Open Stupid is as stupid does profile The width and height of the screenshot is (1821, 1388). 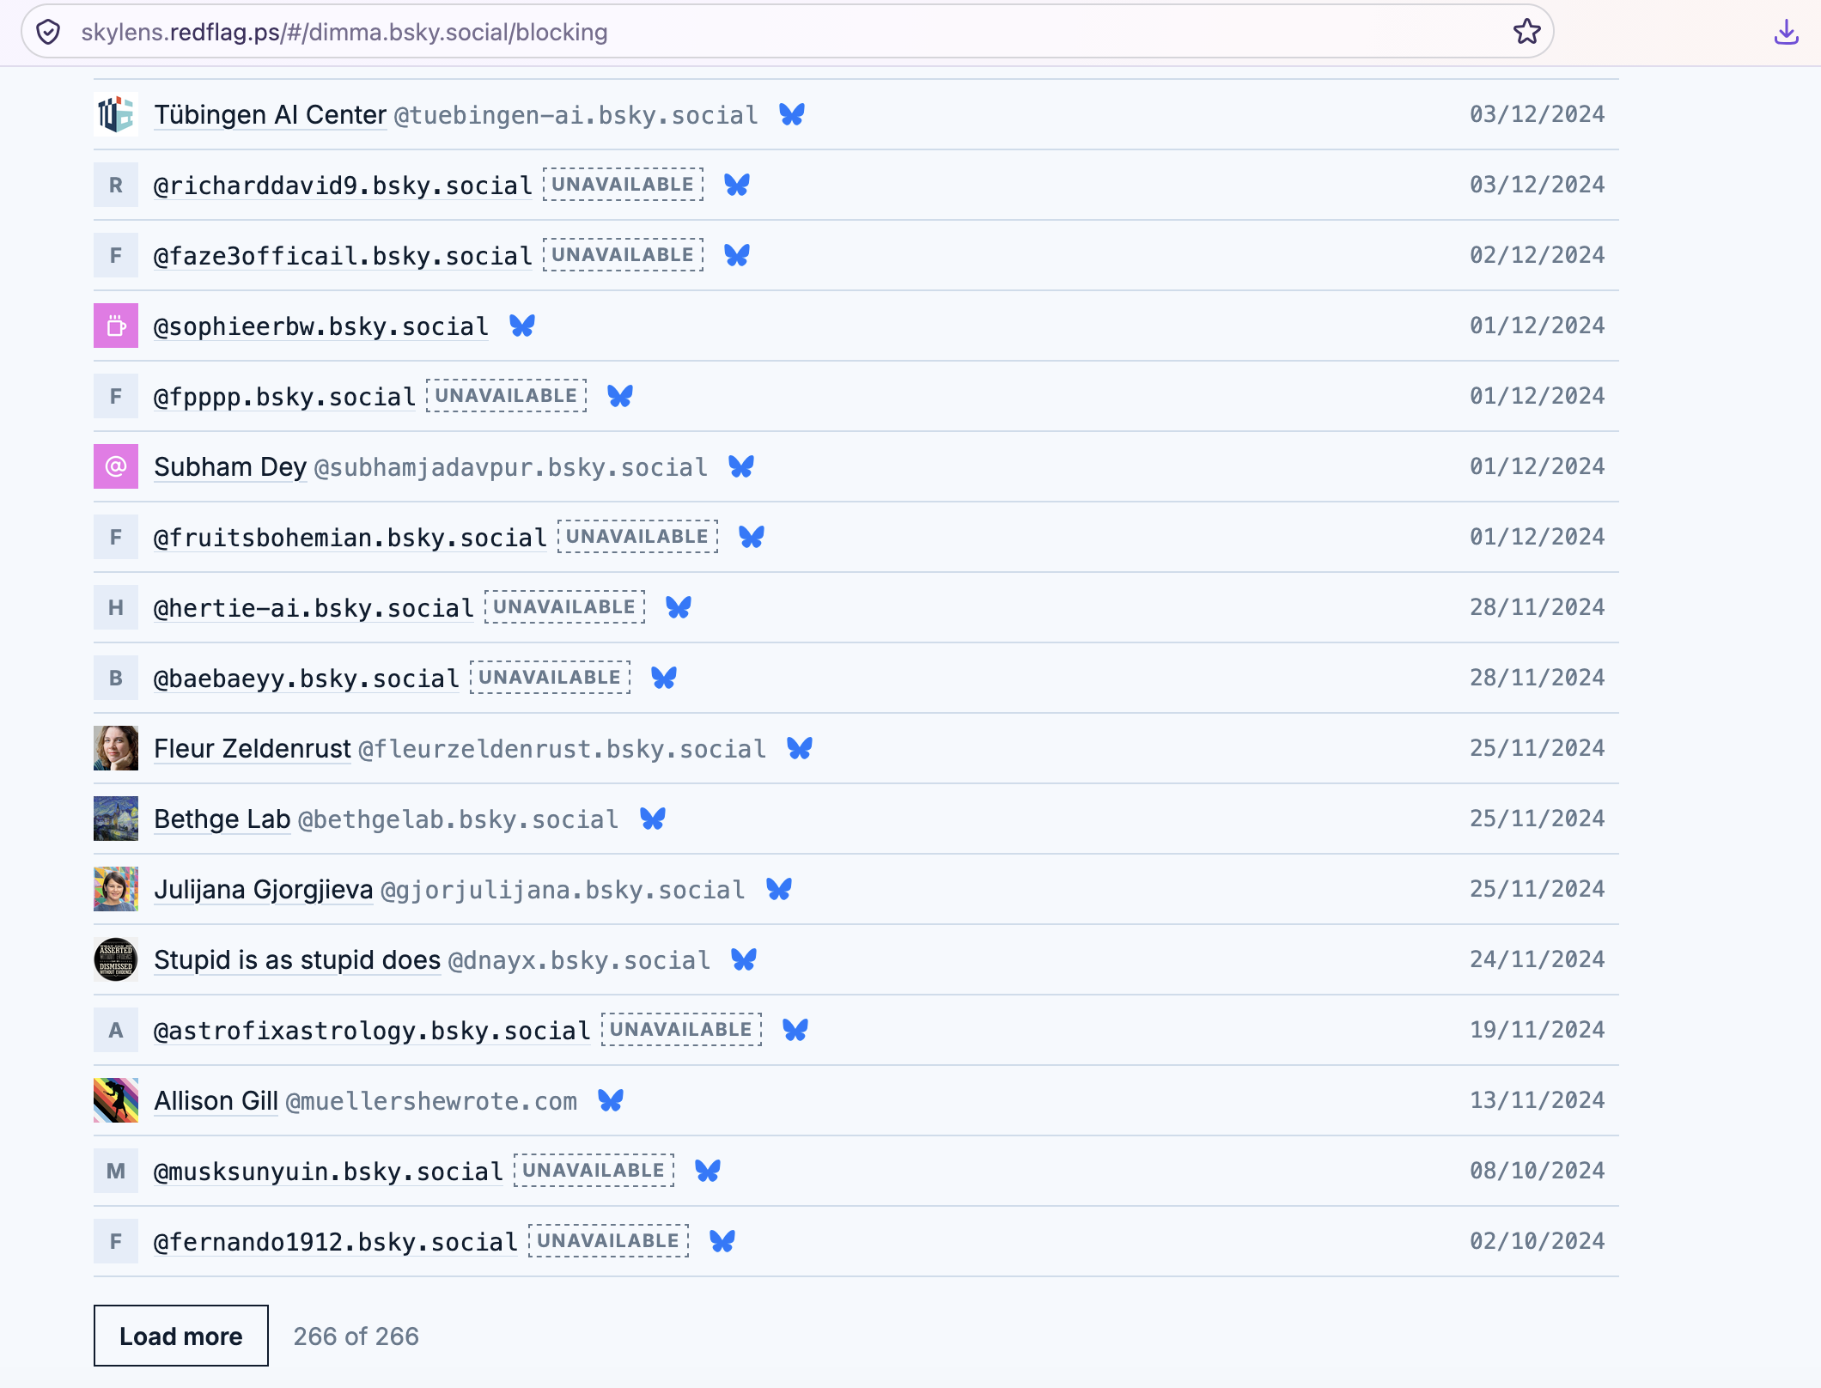click(x=297, y=959)
